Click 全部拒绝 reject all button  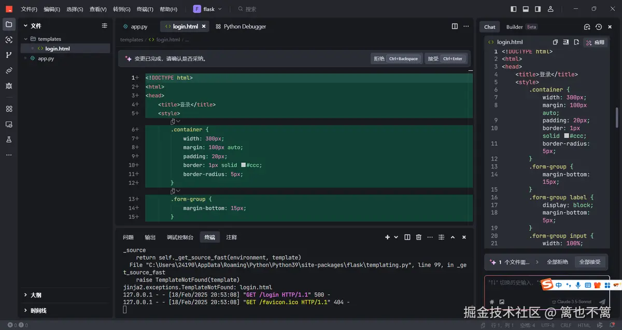click(x=557, y=262)
